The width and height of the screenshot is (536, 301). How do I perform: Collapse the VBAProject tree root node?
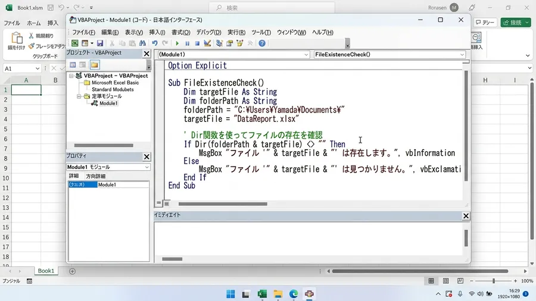tap(71, 76)
